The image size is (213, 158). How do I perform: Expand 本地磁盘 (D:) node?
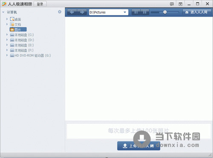click(7, 40)
